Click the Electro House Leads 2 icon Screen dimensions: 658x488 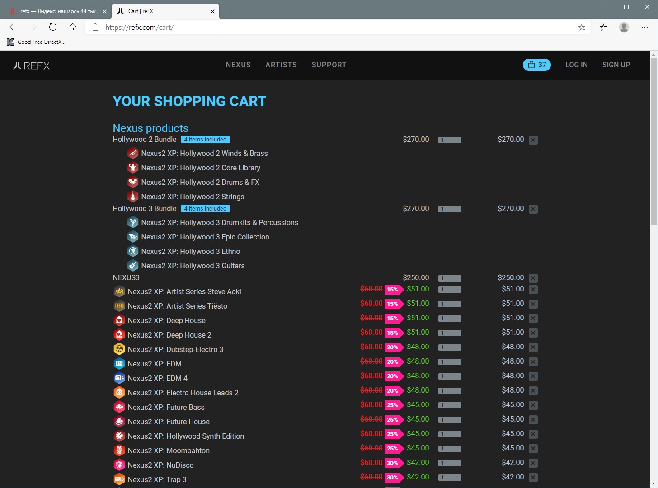[119, 393]
